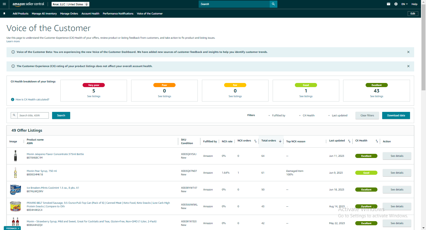426x230 pixels.
Task: Click the Clear filters button
Action: (367, 115)
